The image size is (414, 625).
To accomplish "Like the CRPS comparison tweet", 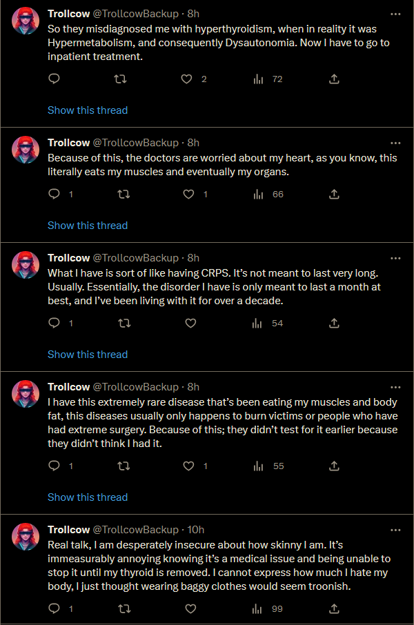I will (191, 323).
